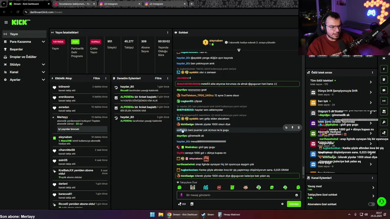Click the expand icon below the webcam overlay
The image size is (390, 219).
click(384, 58)
